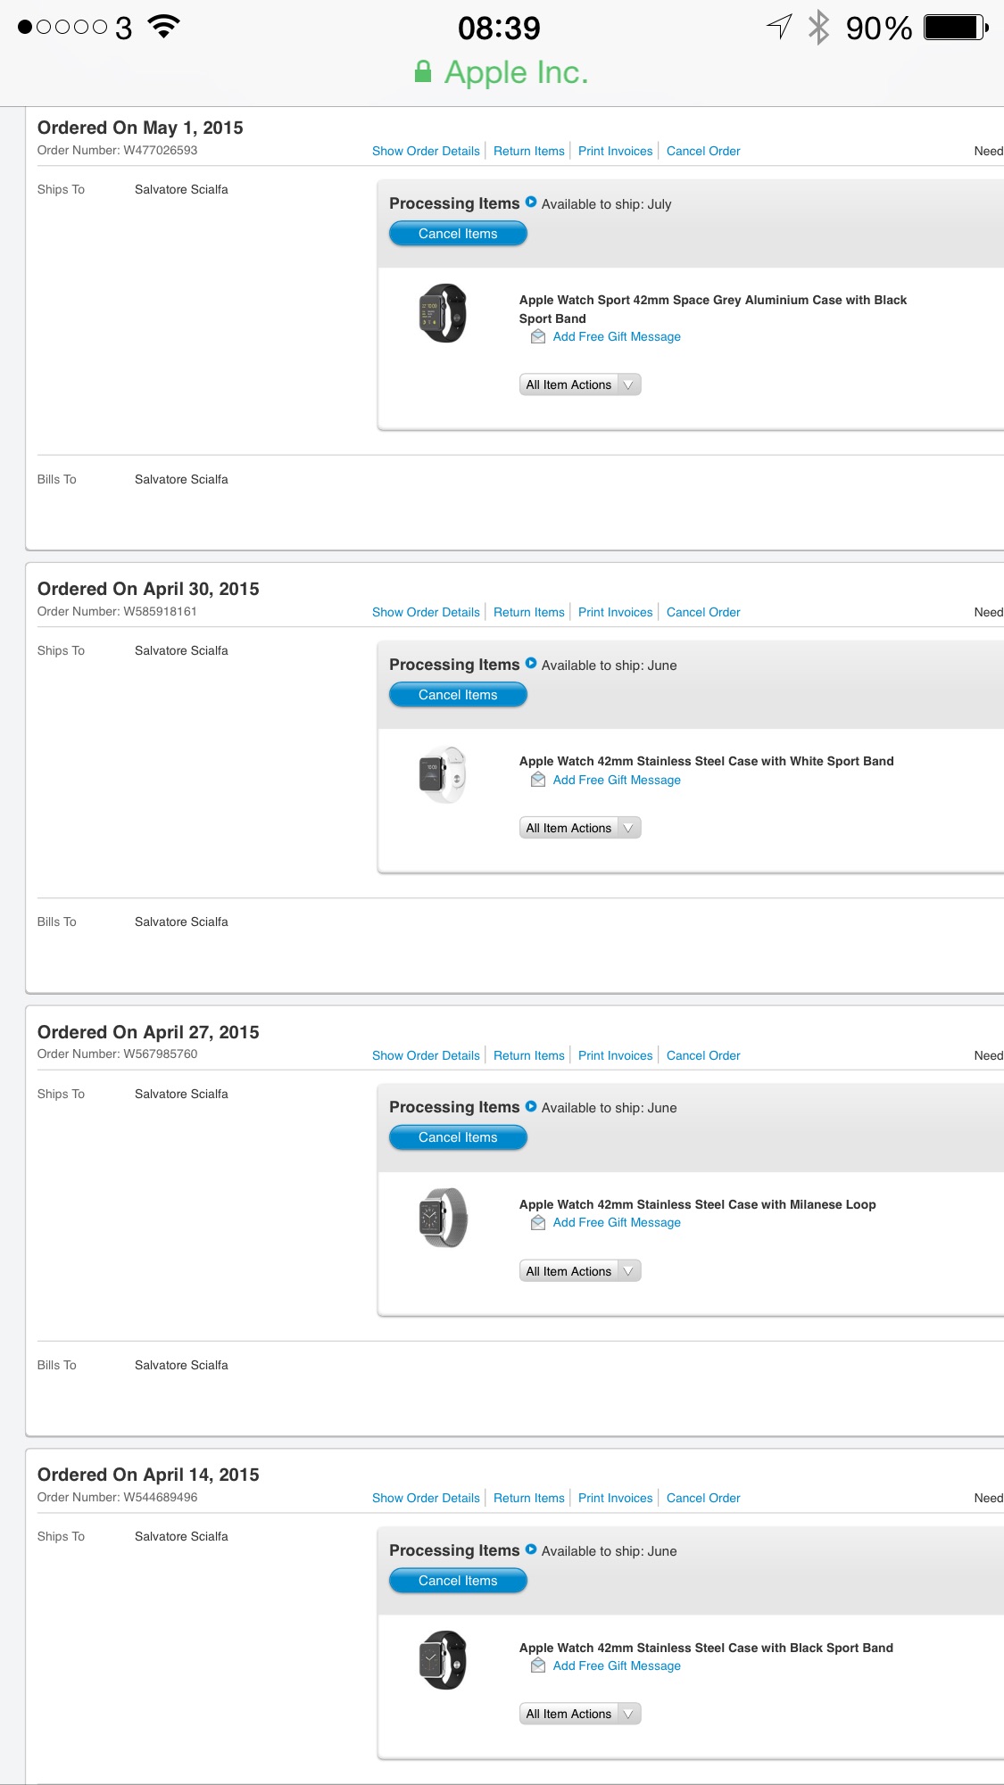Click Cancel Items button in April 27 order
This screenshot has height=1785, width=1004.
pos(458,1137)
